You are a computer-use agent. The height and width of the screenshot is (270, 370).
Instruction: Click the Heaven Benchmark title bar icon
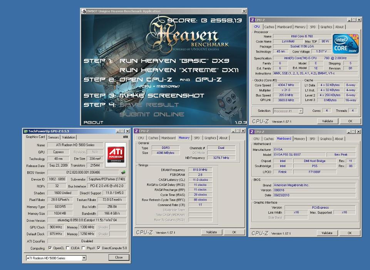(84, 11)
